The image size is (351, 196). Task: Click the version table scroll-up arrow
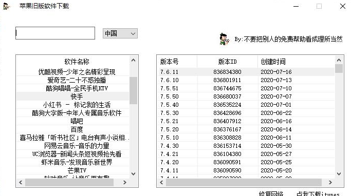339,61
